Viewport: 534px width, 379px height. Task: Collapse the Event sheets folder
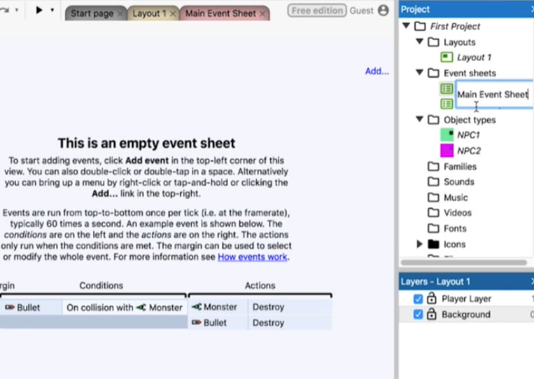click(x=420, y=72)
